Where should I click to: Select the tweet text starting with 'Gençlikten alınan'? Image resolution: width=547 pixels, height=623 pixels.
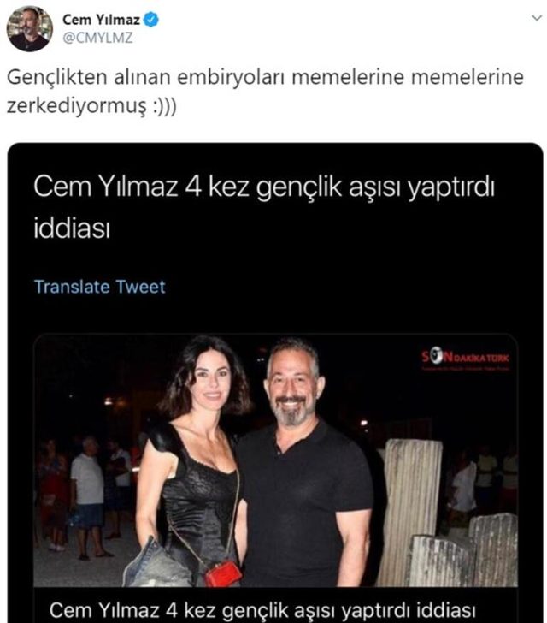coord(265,92)
